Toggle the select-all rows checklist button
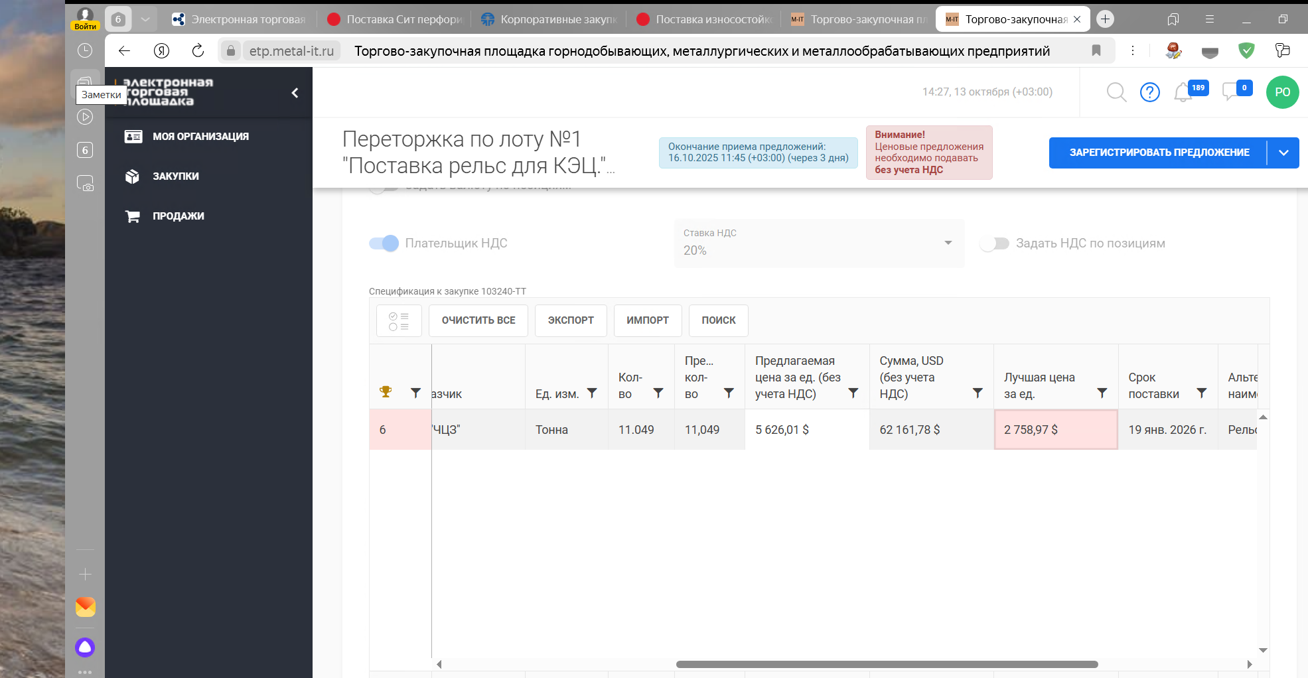The width and height of the screenshot is (1308, 678). tap(399, 321)
